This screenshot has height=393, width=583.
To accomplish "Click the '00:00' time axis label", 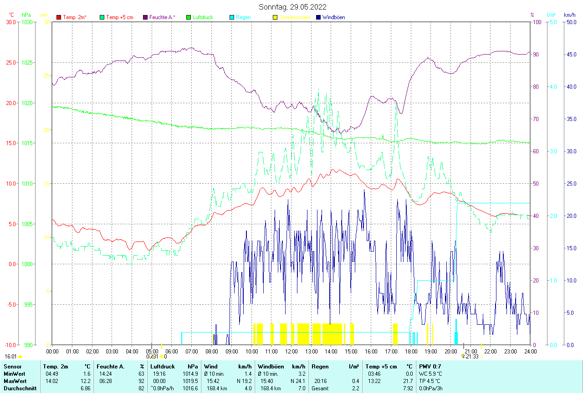I will click(52, 351).
